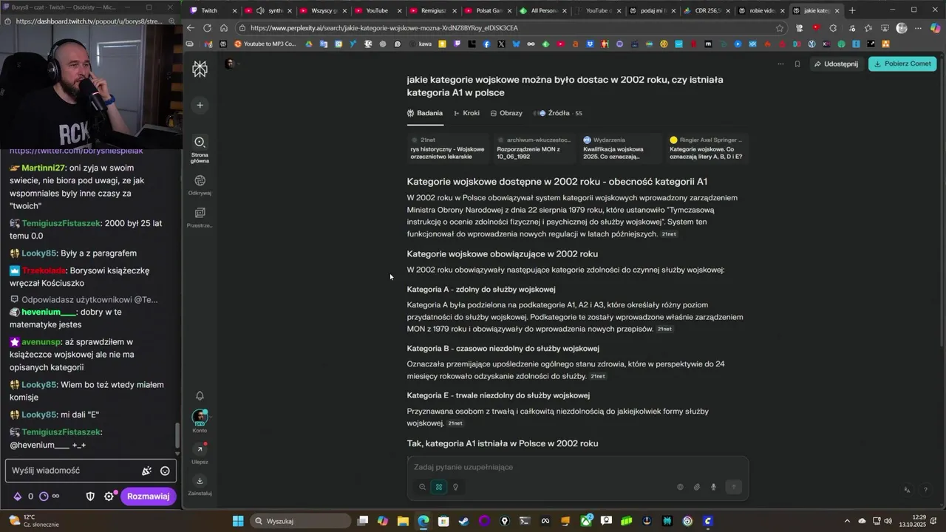This screenshot has height=532, width=946.
Task: Open Przestrzenie section in sidebar
Action: point(200,217)
